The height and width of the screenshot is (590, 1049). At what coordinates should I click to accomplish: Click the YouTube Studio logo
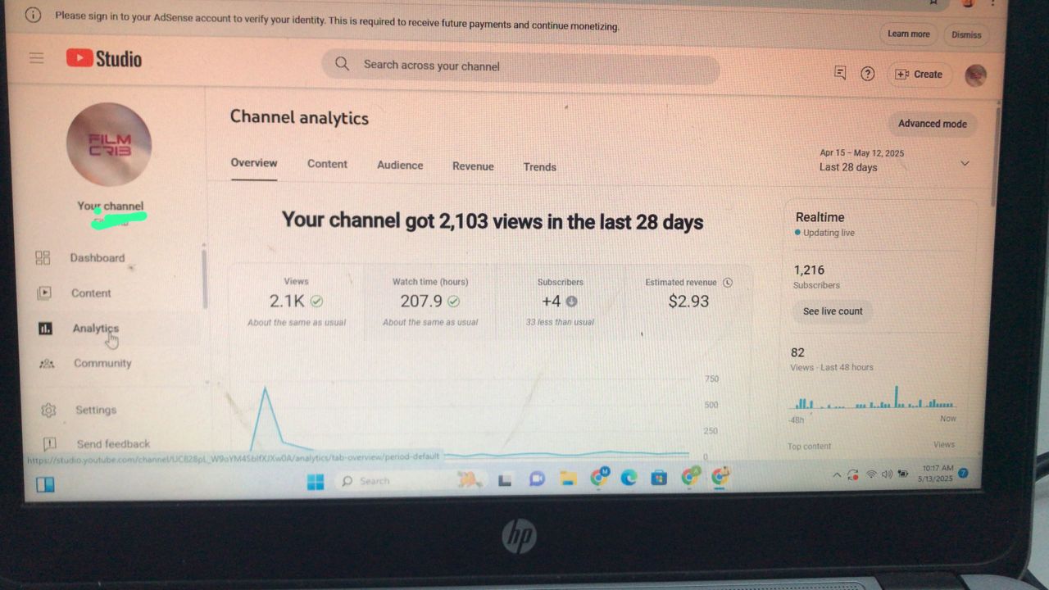point(104,58)
